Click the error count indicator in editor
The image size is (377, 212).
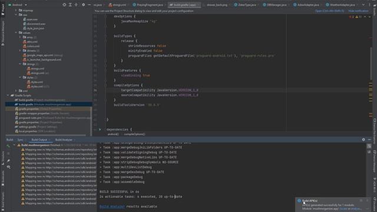point(351,17)
